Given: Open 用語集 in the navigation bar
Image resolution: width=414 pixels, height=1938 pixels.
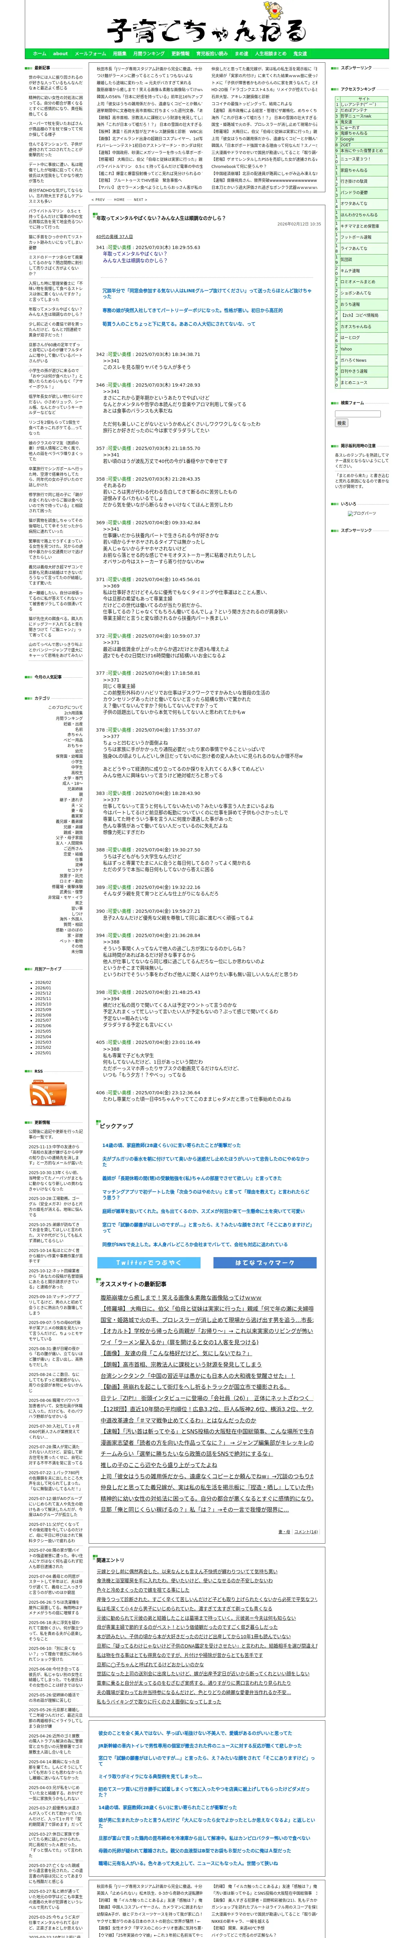Looking at the screenshot, I should 120,53.
